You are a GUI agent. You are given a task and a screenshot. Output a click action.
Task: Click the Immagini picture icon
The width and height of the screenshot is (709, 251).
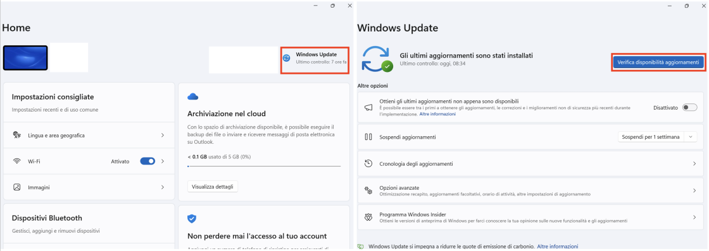[x=17, y=187]
